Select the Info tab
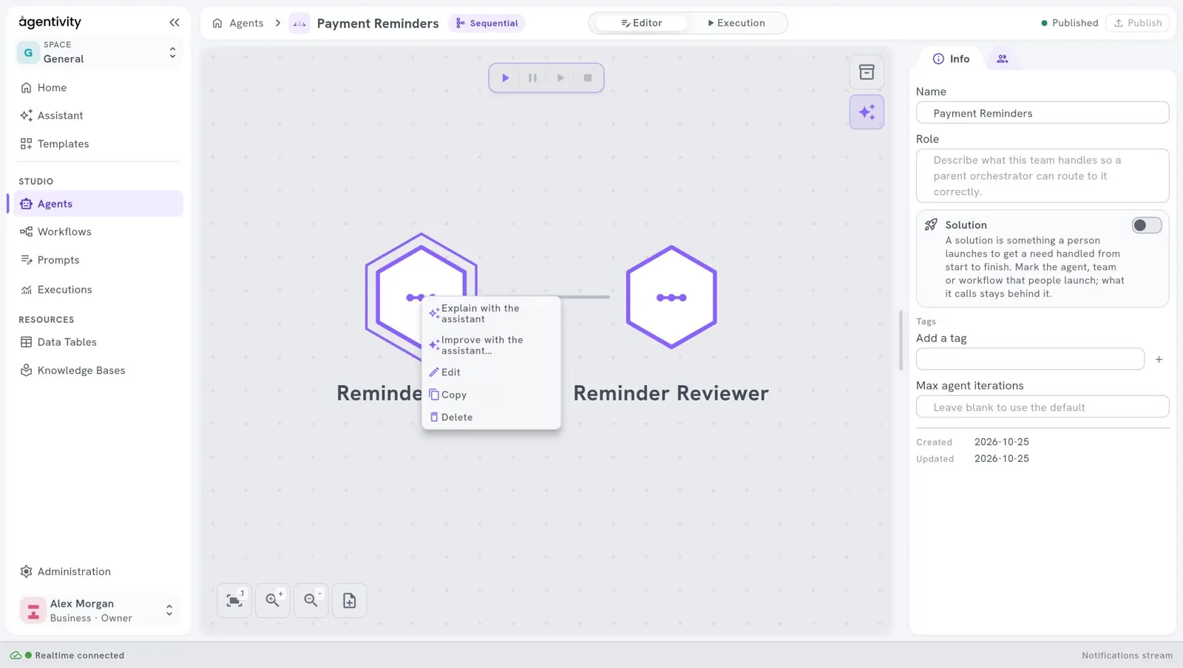The height and width of the screenshot is (668, 1183). point(951,59)
